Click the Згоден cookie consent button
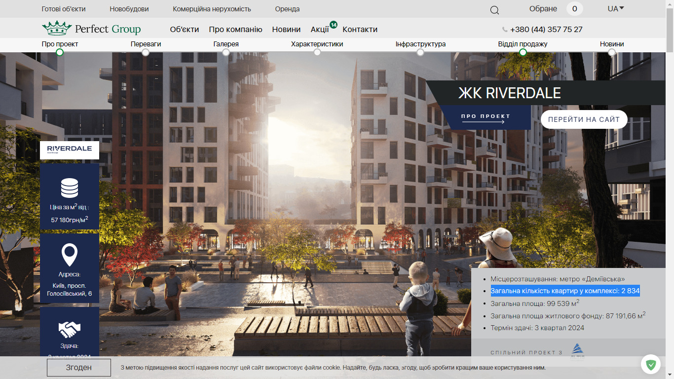This screenshot has width=674, height=379. point(79,368)
